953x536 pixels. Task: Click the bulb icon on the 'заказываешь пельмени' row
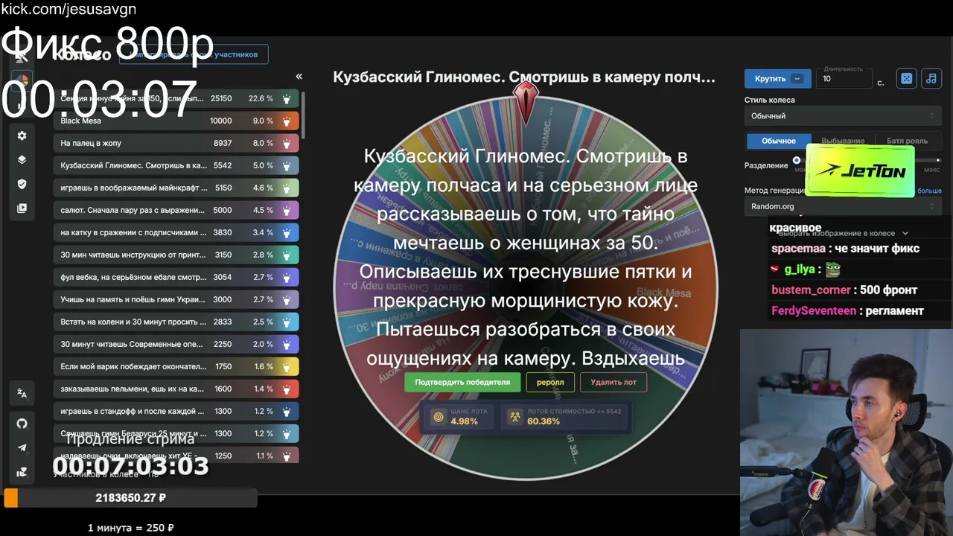(x=287, y=389)
